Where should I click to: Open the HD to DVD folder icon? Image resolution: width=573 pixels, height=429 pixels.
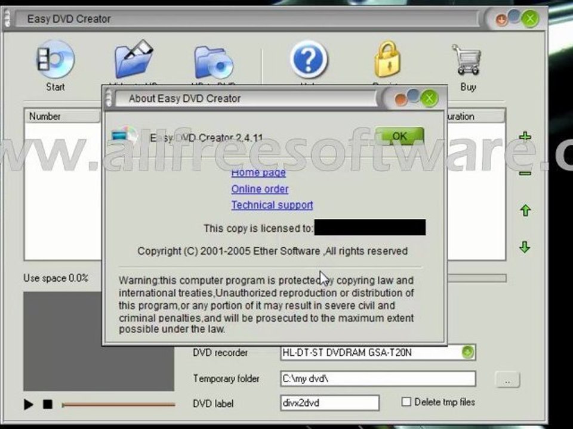[x=214, y=62]
